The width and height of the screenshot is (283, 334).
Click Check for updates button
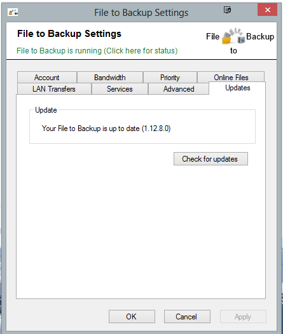pyautogui.click(x=211, y=159)
